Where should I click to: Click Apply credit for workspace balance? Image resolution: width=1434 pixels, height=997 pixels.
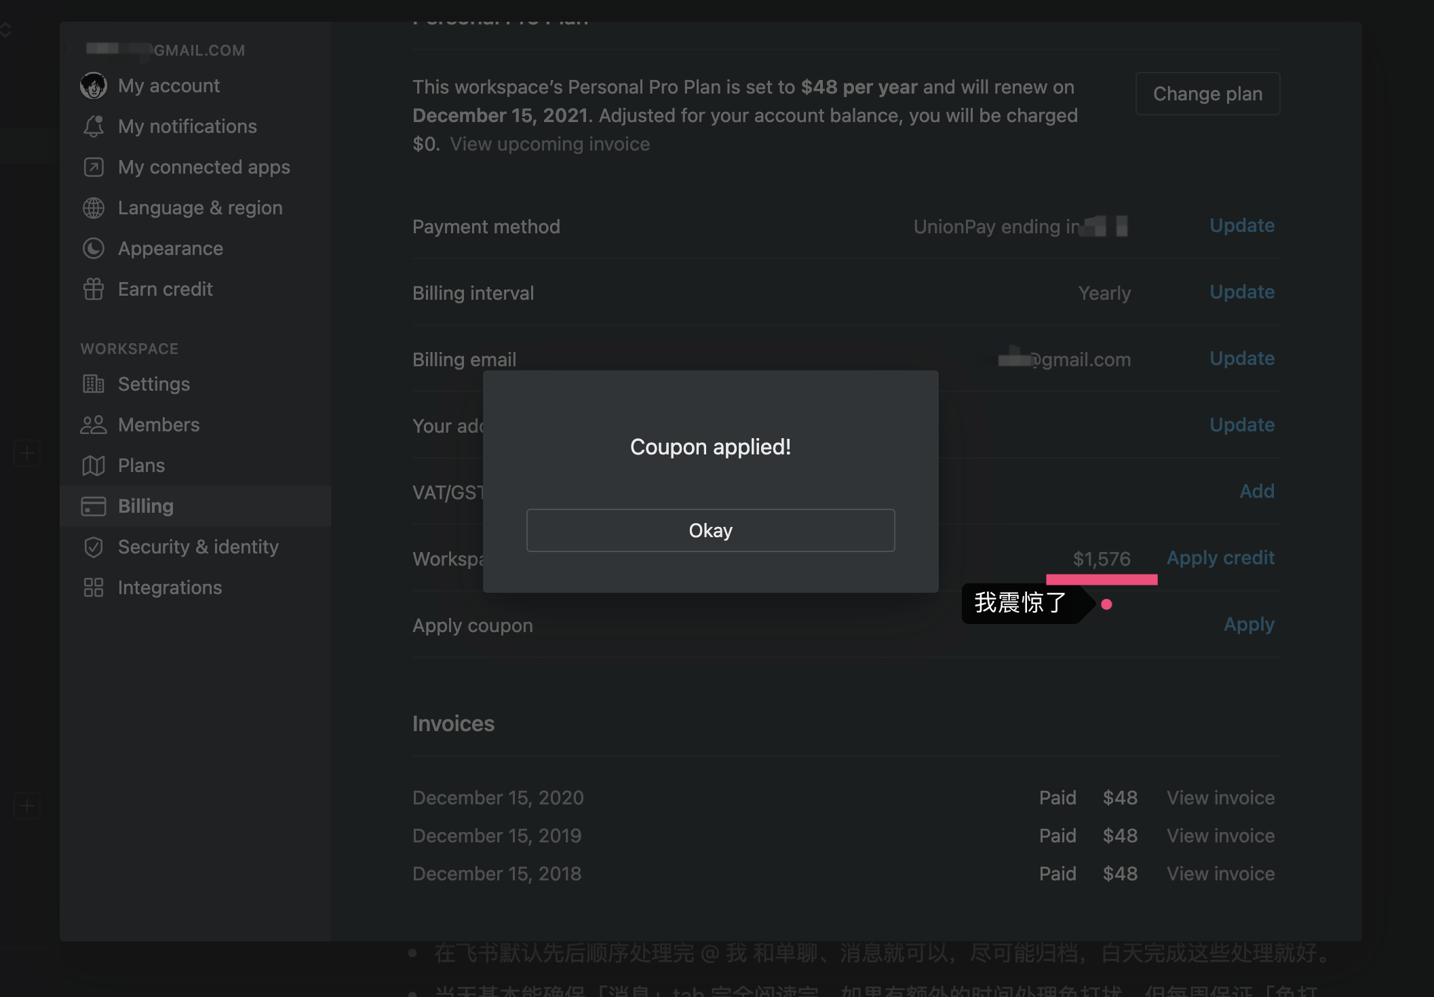1220,558
